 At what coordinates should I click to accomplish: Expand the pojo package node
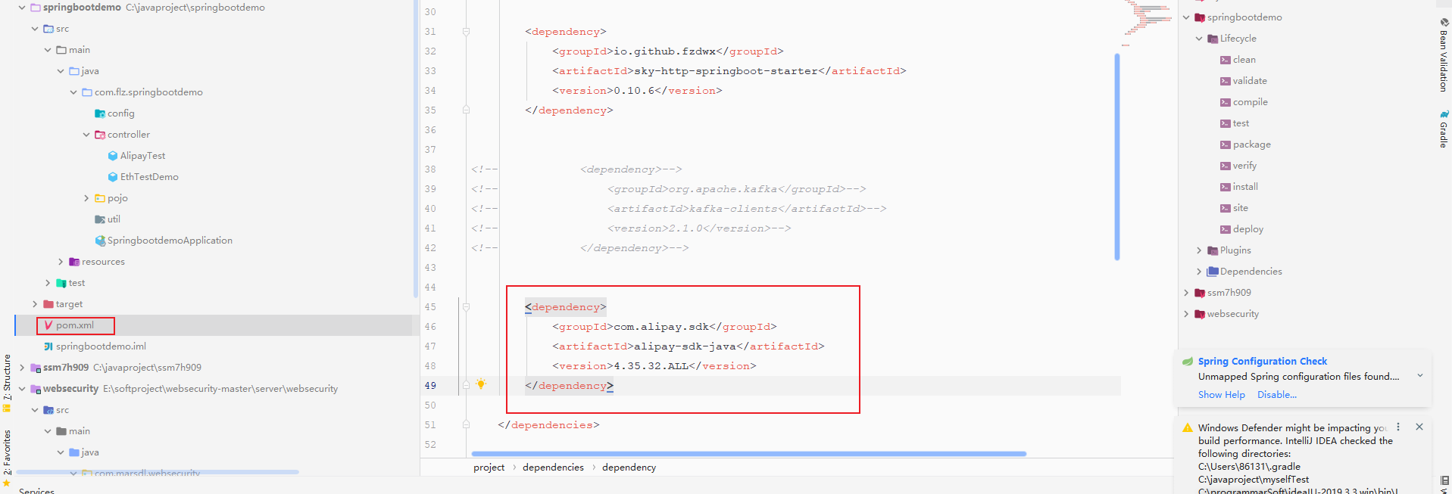[x=86, y=198]
